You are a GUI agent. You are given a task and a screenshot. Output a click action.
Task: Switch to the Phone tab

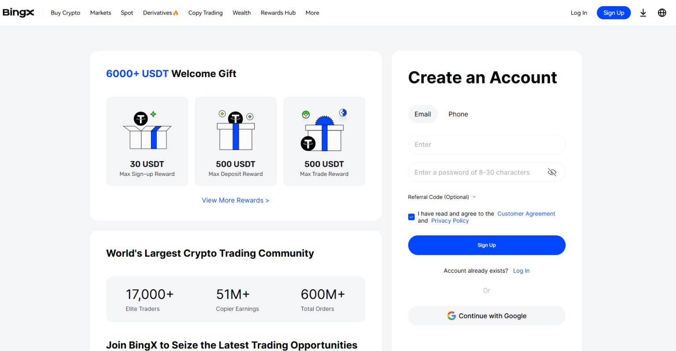pyautogui.click(x=458, y=114)
